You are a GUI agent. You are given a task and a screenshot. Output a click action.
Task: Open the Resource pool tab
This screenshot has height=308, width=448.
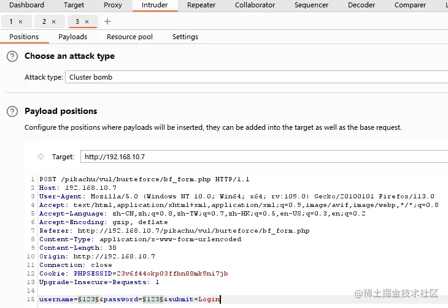pos(129,37)
